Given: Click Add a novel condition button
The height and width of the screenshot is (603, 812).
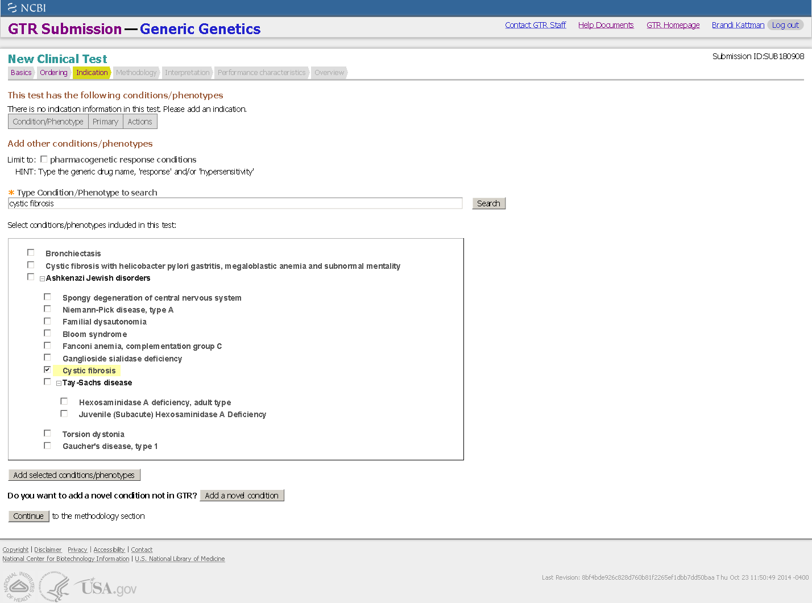Looking at the screenshot, I should coord(242,496).
